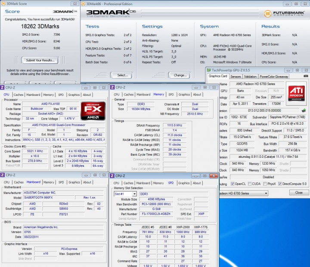Click the GPU-Z Bandwidth value 157.4 GB/s
The image size is (310, 267).
293,150
